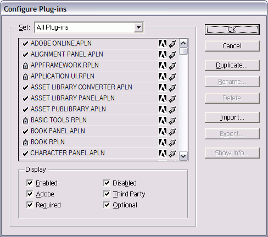Viewport: 268px width, 237px height.
Task: Click the plug icon beside BOOK.RPLN
Action: pos(172,143)
